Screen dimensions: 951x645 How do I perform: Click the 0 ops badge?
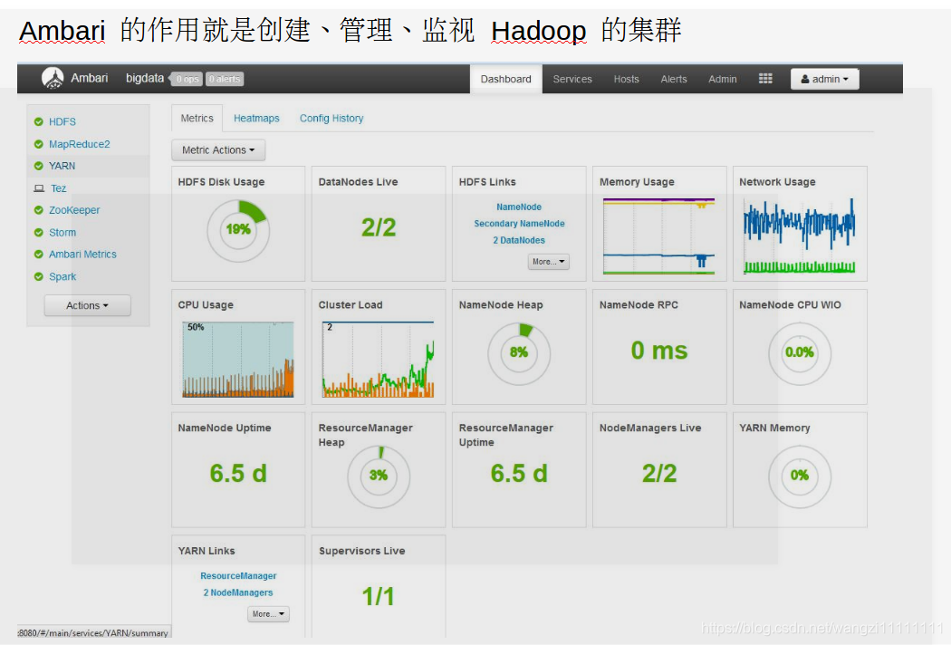coord(187,79)
